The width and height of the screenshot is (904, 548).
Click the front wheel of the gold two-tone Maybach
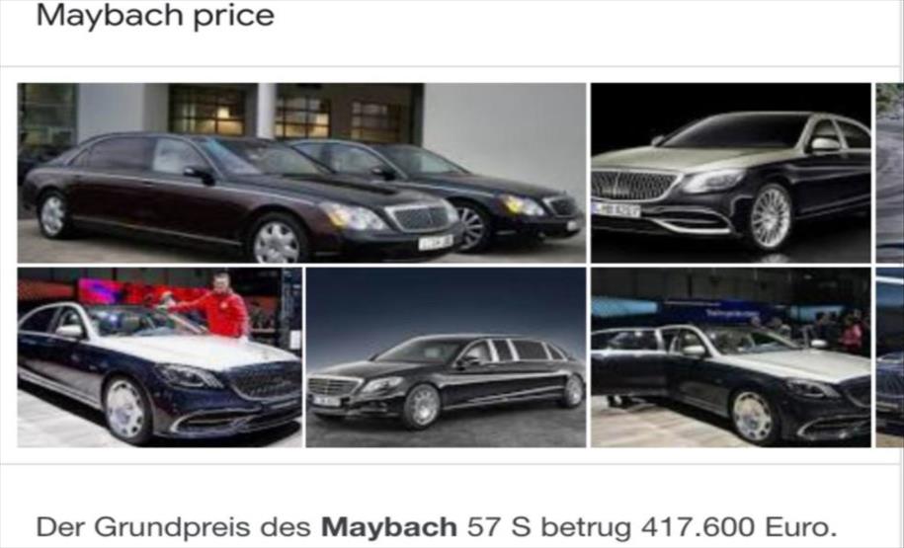(x=770, y=216)
